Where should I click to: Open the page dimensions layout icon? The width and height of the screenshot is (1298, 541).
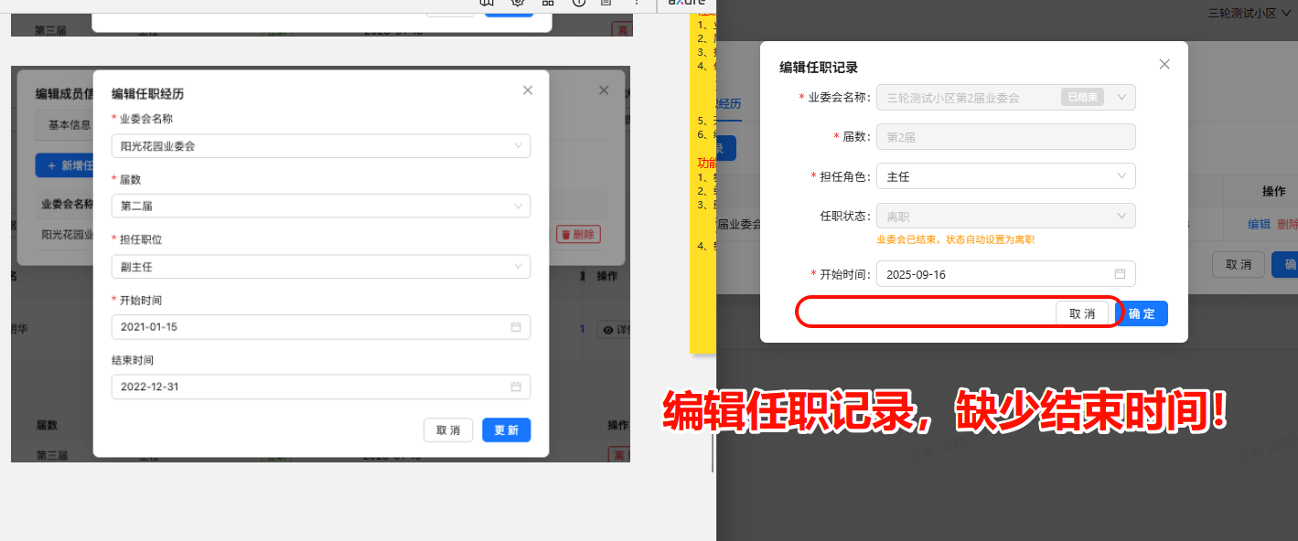548,4
